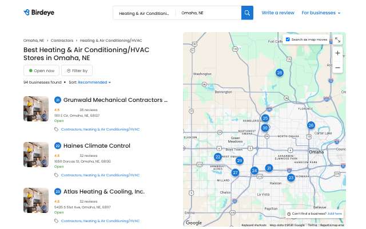Click the Heating & Air Conditioning search field
This screenshot has width=366, height=229.
click(144, 13)
